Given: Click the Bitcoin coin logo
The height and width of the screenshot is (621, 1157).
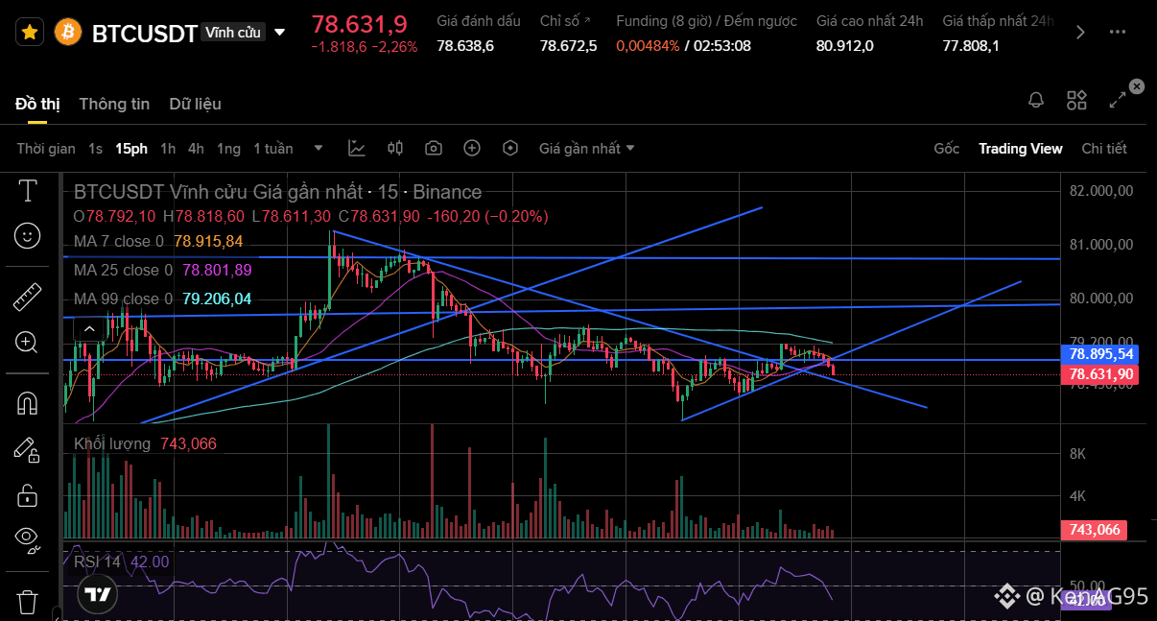Looking at the screenshot, I should [x=68, y=33].
